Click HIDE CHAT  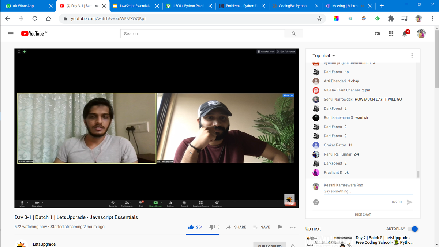(x=363, y=214)
